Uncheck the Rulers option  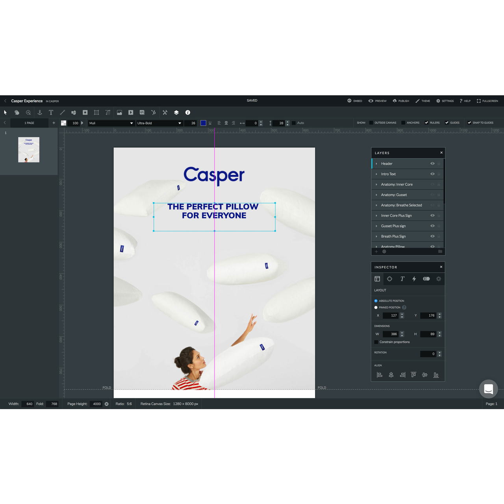pos(426,122)
